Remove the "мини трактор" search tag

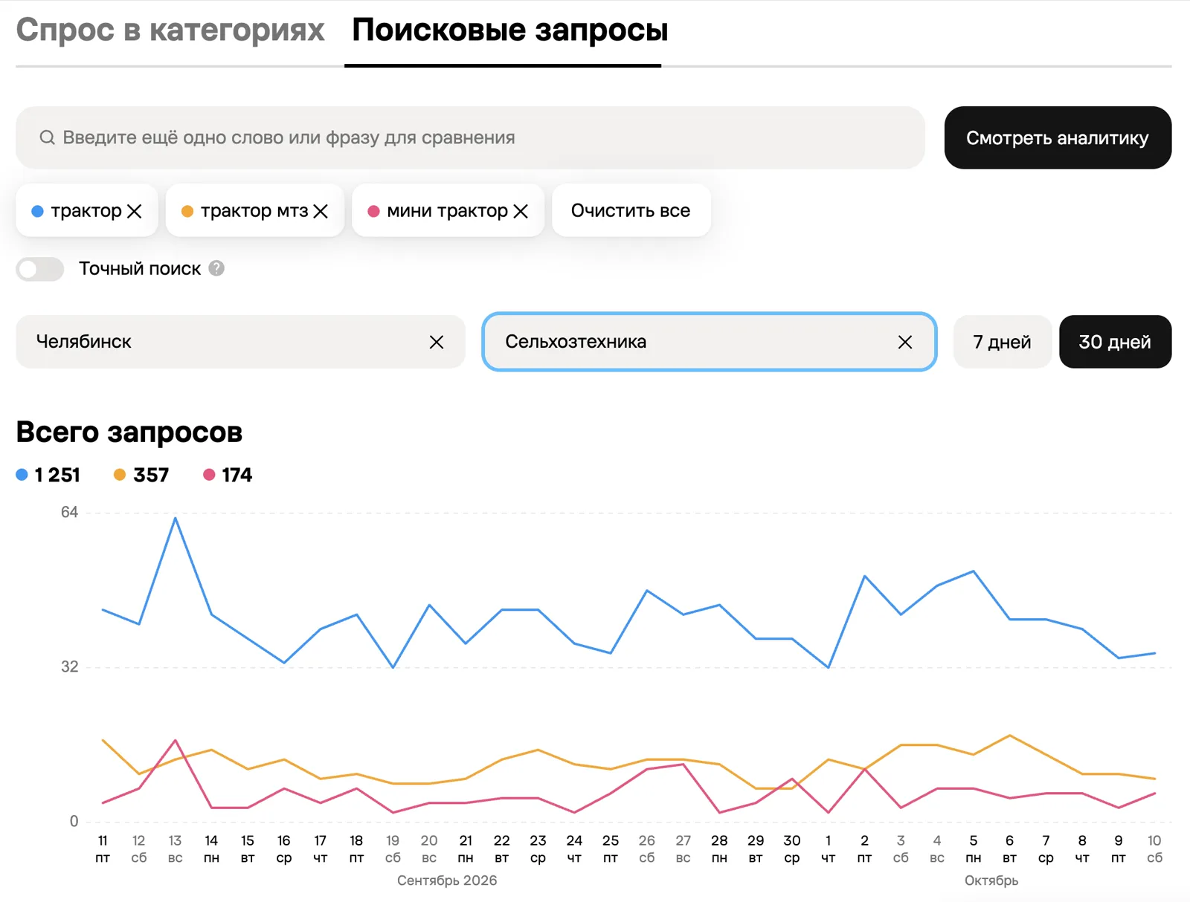[x=521, y=211]
